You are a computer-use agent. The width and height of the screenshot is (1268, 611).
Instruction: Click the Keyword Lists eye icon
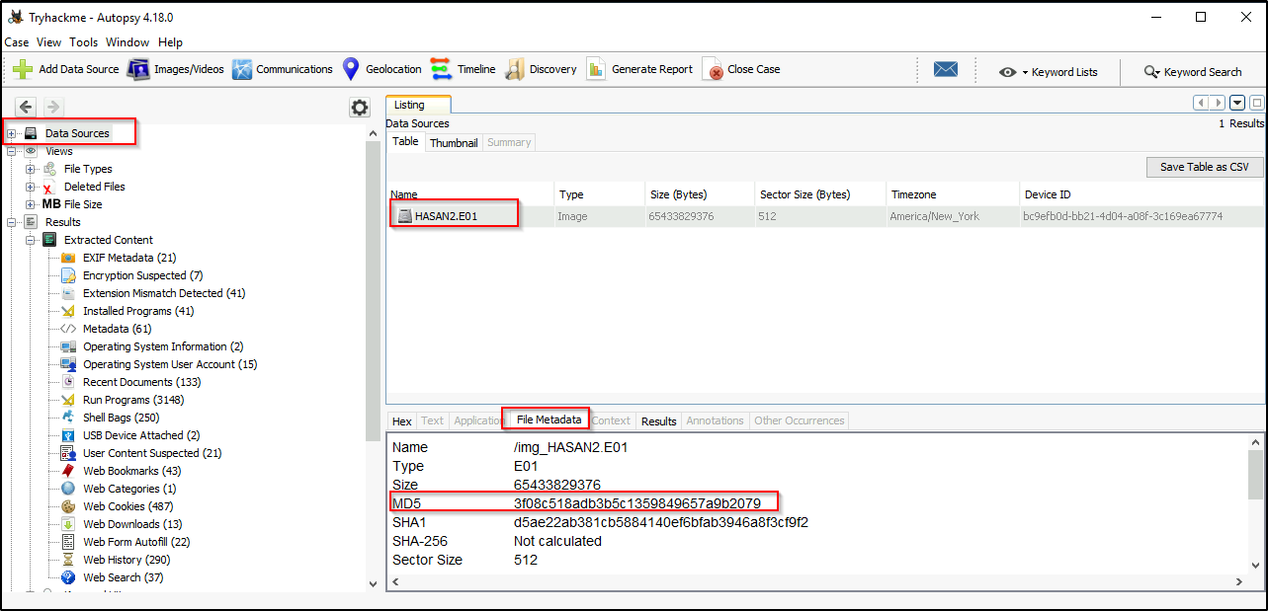[1007, 71]
